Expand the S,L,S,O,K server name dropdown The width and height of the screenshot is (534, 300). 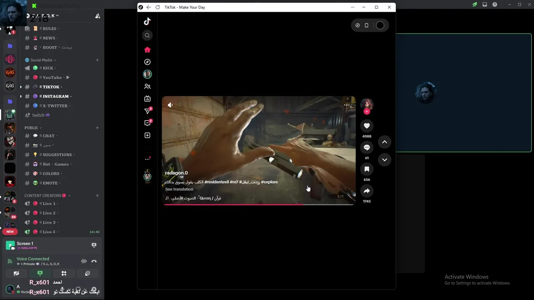pyautogui.click(x=57, y=16)
